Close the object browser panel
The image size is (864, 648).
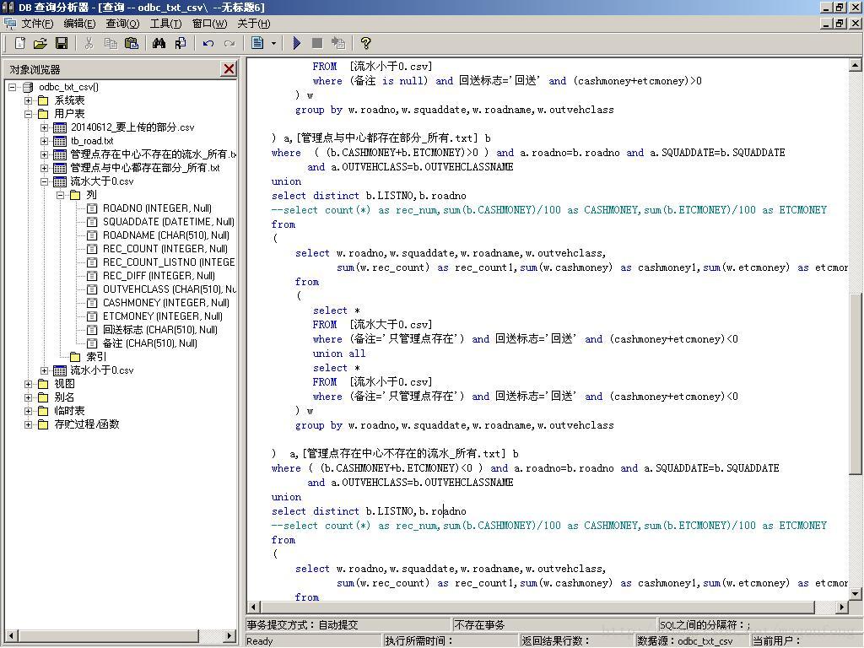pos(229,69)
